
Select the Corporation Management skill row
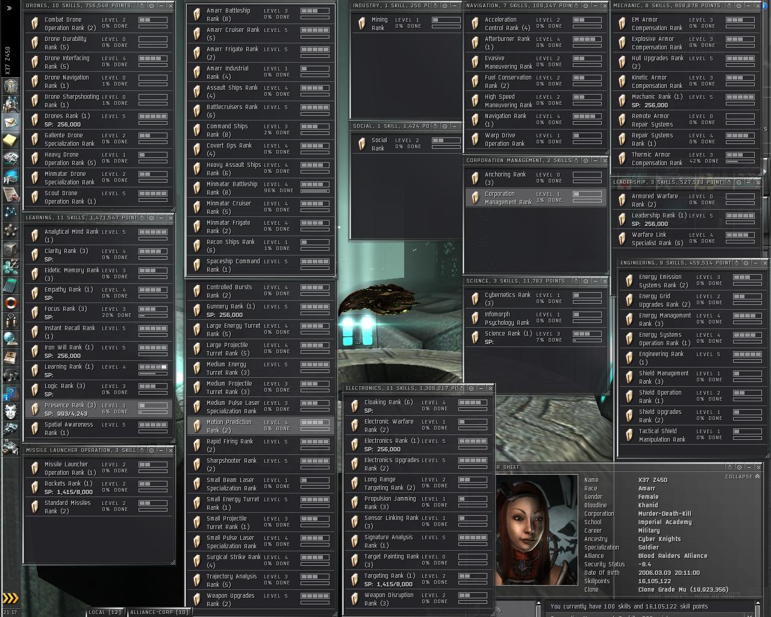pos(536,198)
